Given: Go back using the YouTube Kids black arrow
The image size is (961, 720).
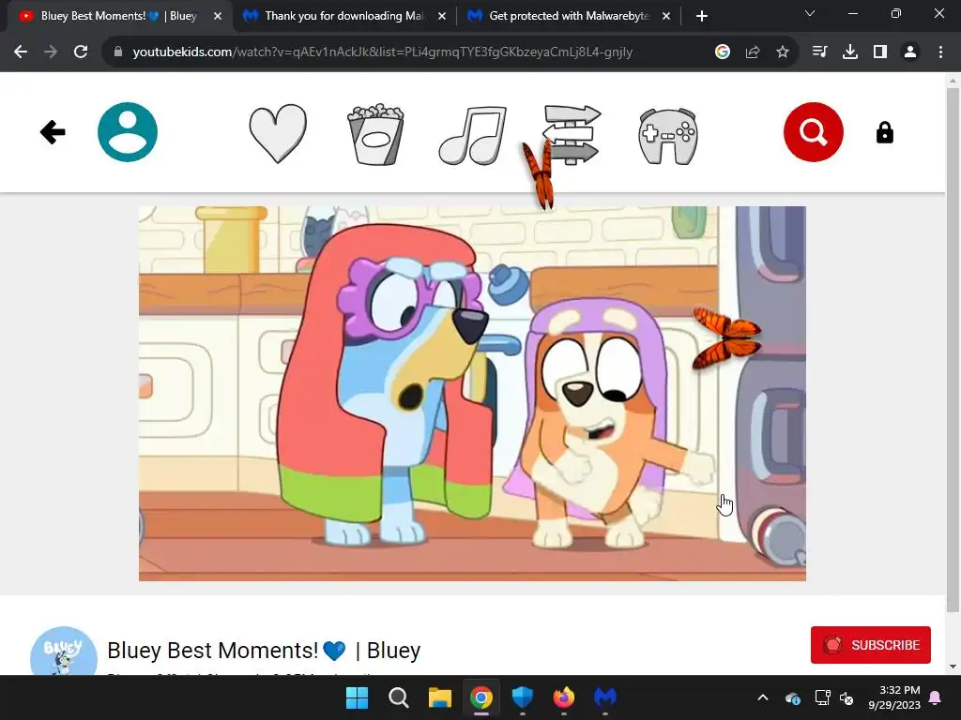Looking at the screenshot, I should (x=53, y=132).
